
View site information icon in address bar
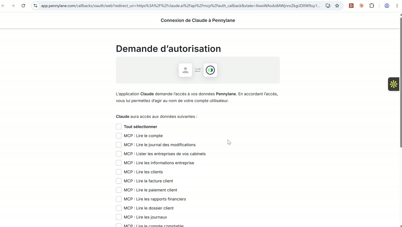(35, 6)
